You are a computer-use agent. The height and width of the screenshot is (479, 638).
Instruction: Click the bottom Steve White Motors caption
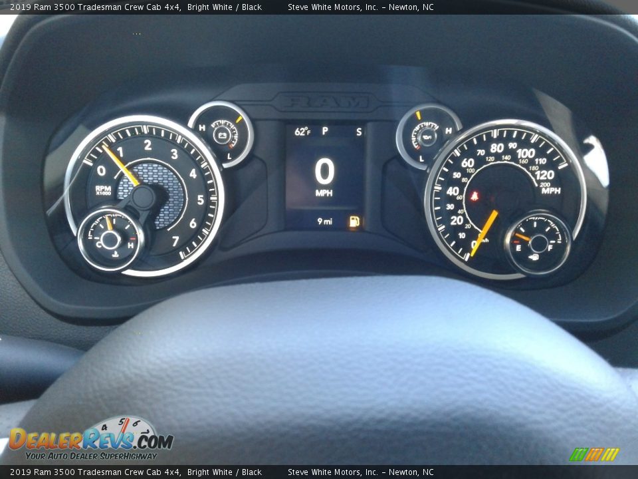point(360,472)
